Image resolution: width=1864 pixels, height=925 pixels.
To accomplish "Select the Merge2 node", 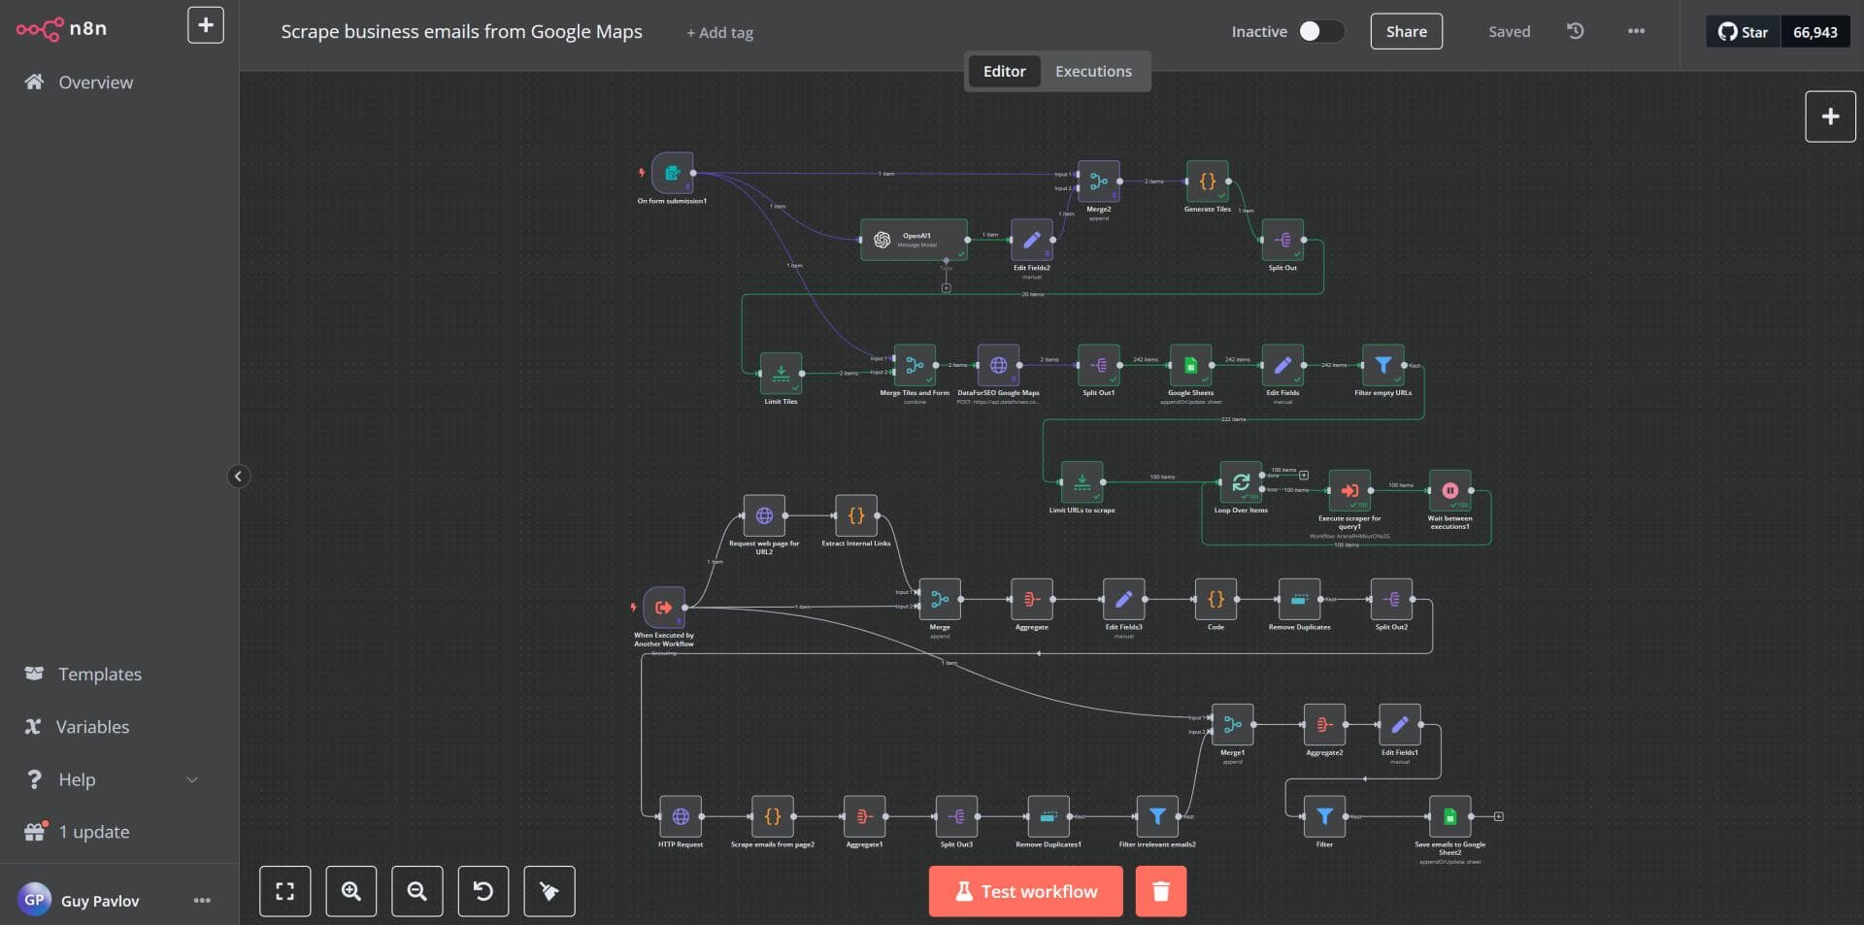I will pyautogui.click(x=1098, y=182).
